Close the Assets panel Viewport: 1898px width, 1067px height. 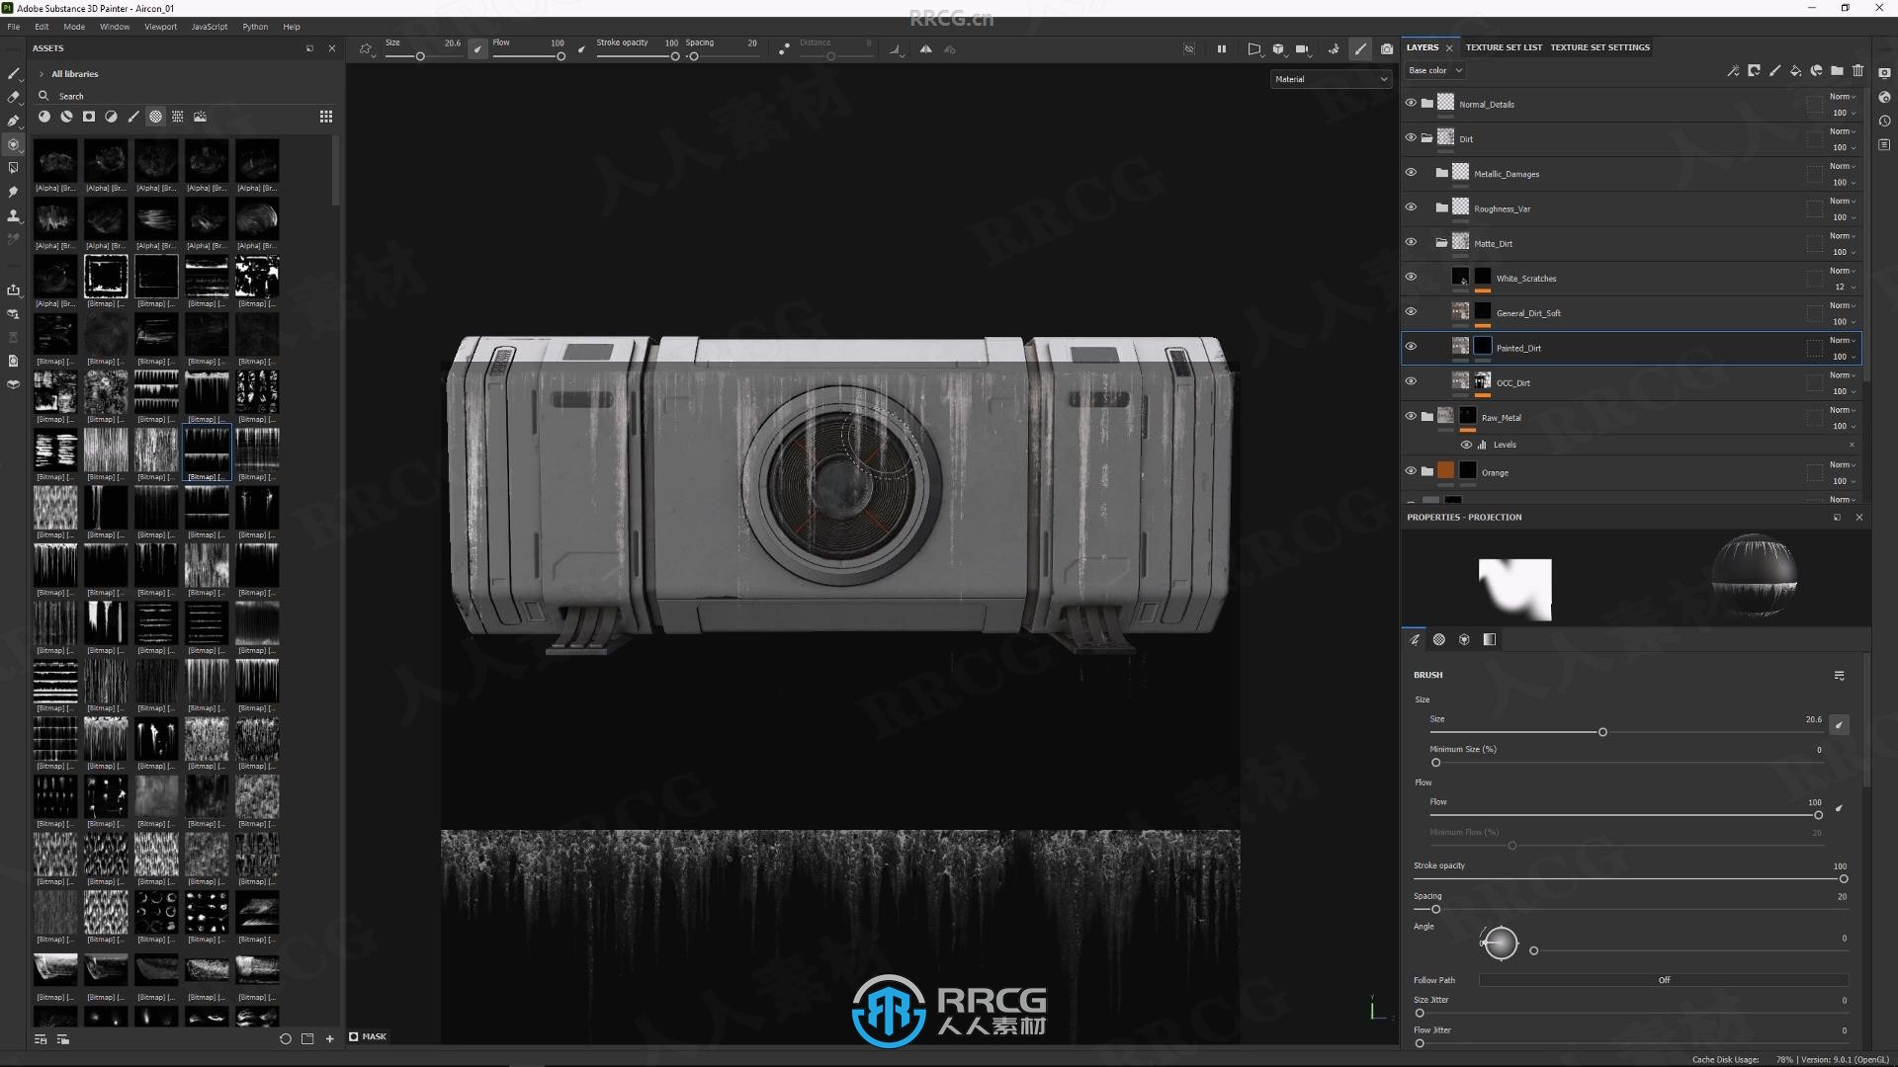(332, 48)
